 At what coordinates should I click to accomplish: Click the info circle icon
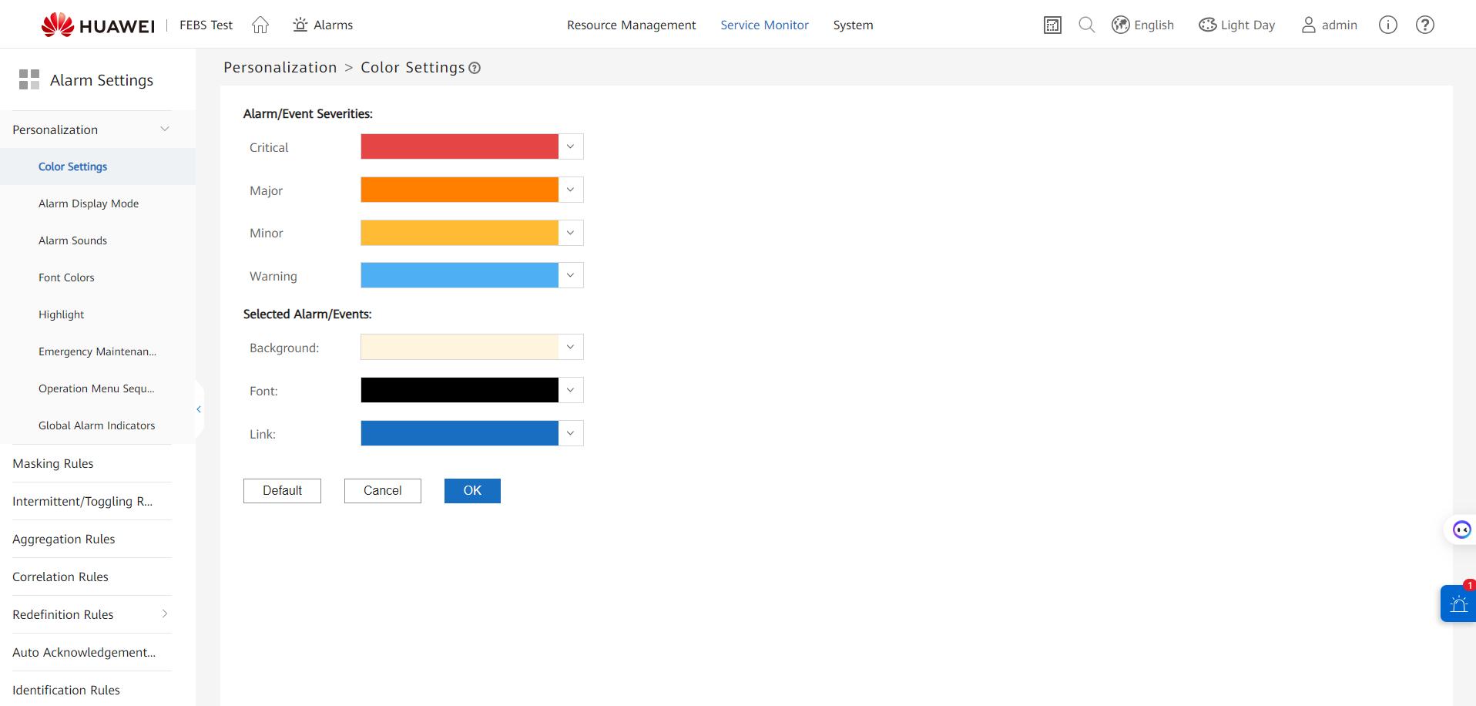pyautogui.click(x=1387, y=25)
